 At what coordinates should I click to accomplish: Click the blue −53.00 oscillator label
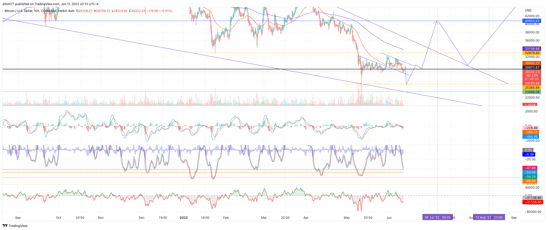[x=530, y=172]
